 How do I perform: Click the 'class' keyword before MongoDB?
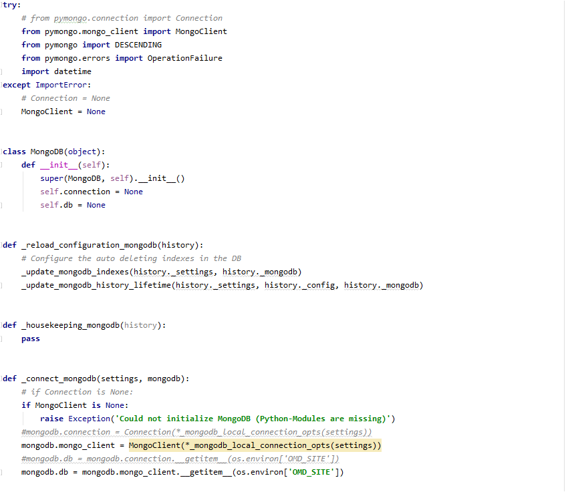[x=15, y=152]
